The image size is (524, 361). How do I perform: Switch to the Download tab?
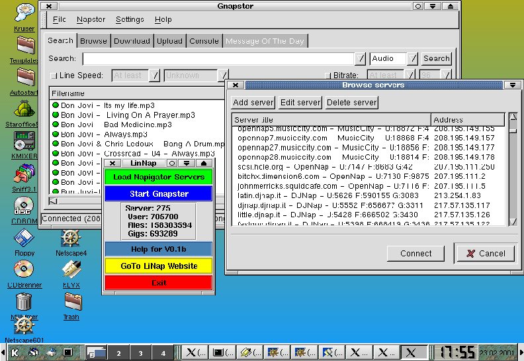point(132,41)
